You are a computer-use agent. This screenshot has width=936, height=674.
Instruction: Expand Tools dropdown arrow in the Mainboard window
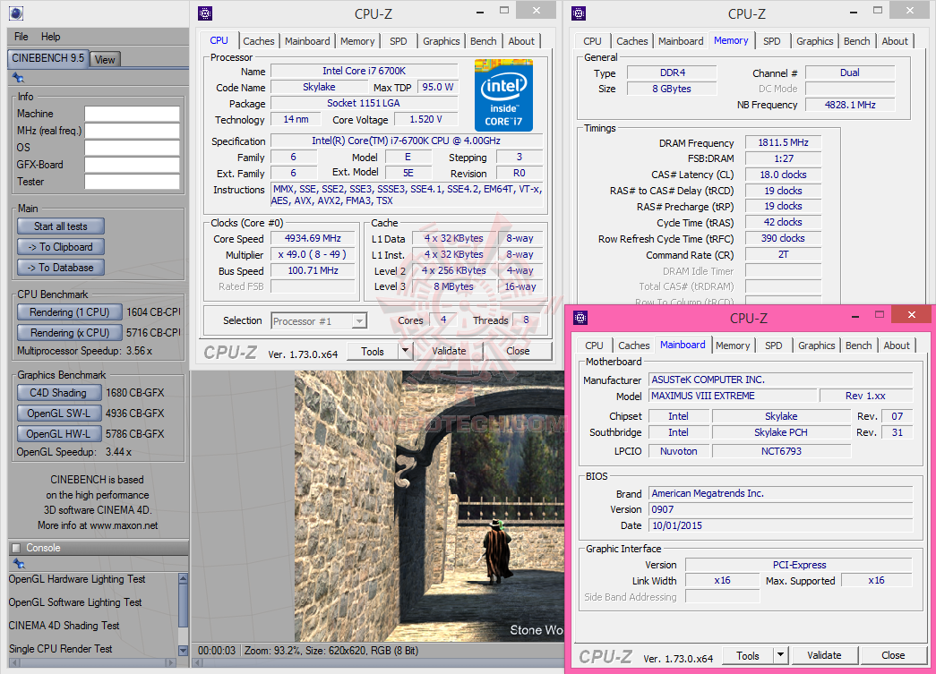coord(780,655)
